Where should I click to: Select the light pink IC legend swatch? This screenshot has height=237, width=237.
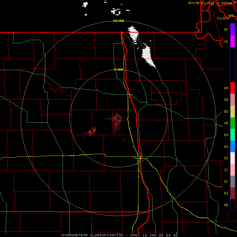tap(233, 170)
